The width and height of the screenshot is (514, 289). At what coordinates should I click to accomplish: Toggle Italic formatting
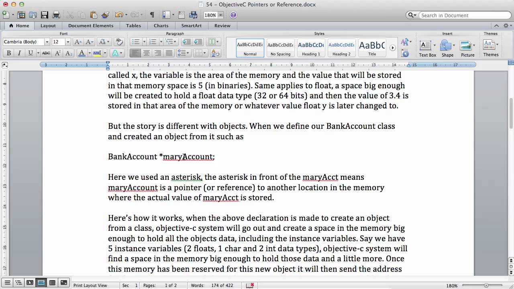pyautogui.click(x=19, y=53)
